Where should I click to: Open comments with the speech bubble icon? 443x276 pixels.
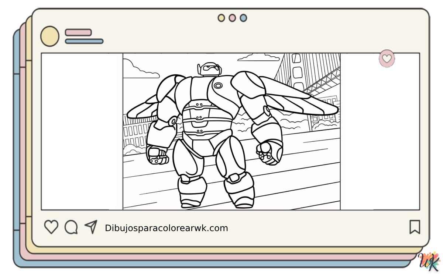[71, 227]
